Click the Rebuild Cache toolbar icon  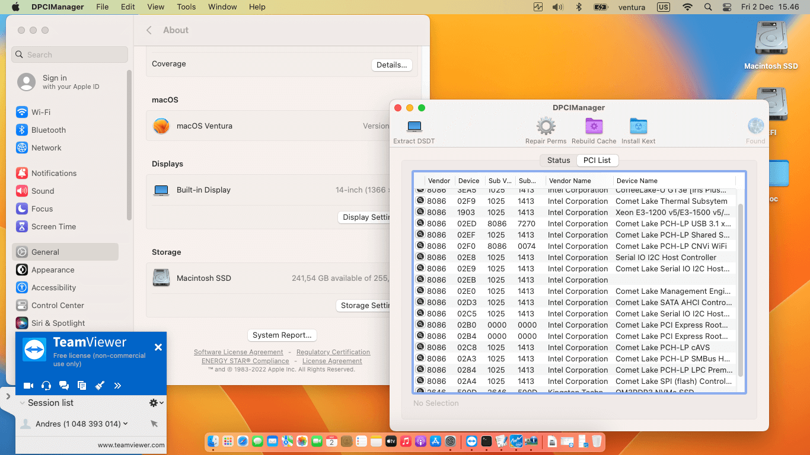pyautogui.click(x=594, y=126)
